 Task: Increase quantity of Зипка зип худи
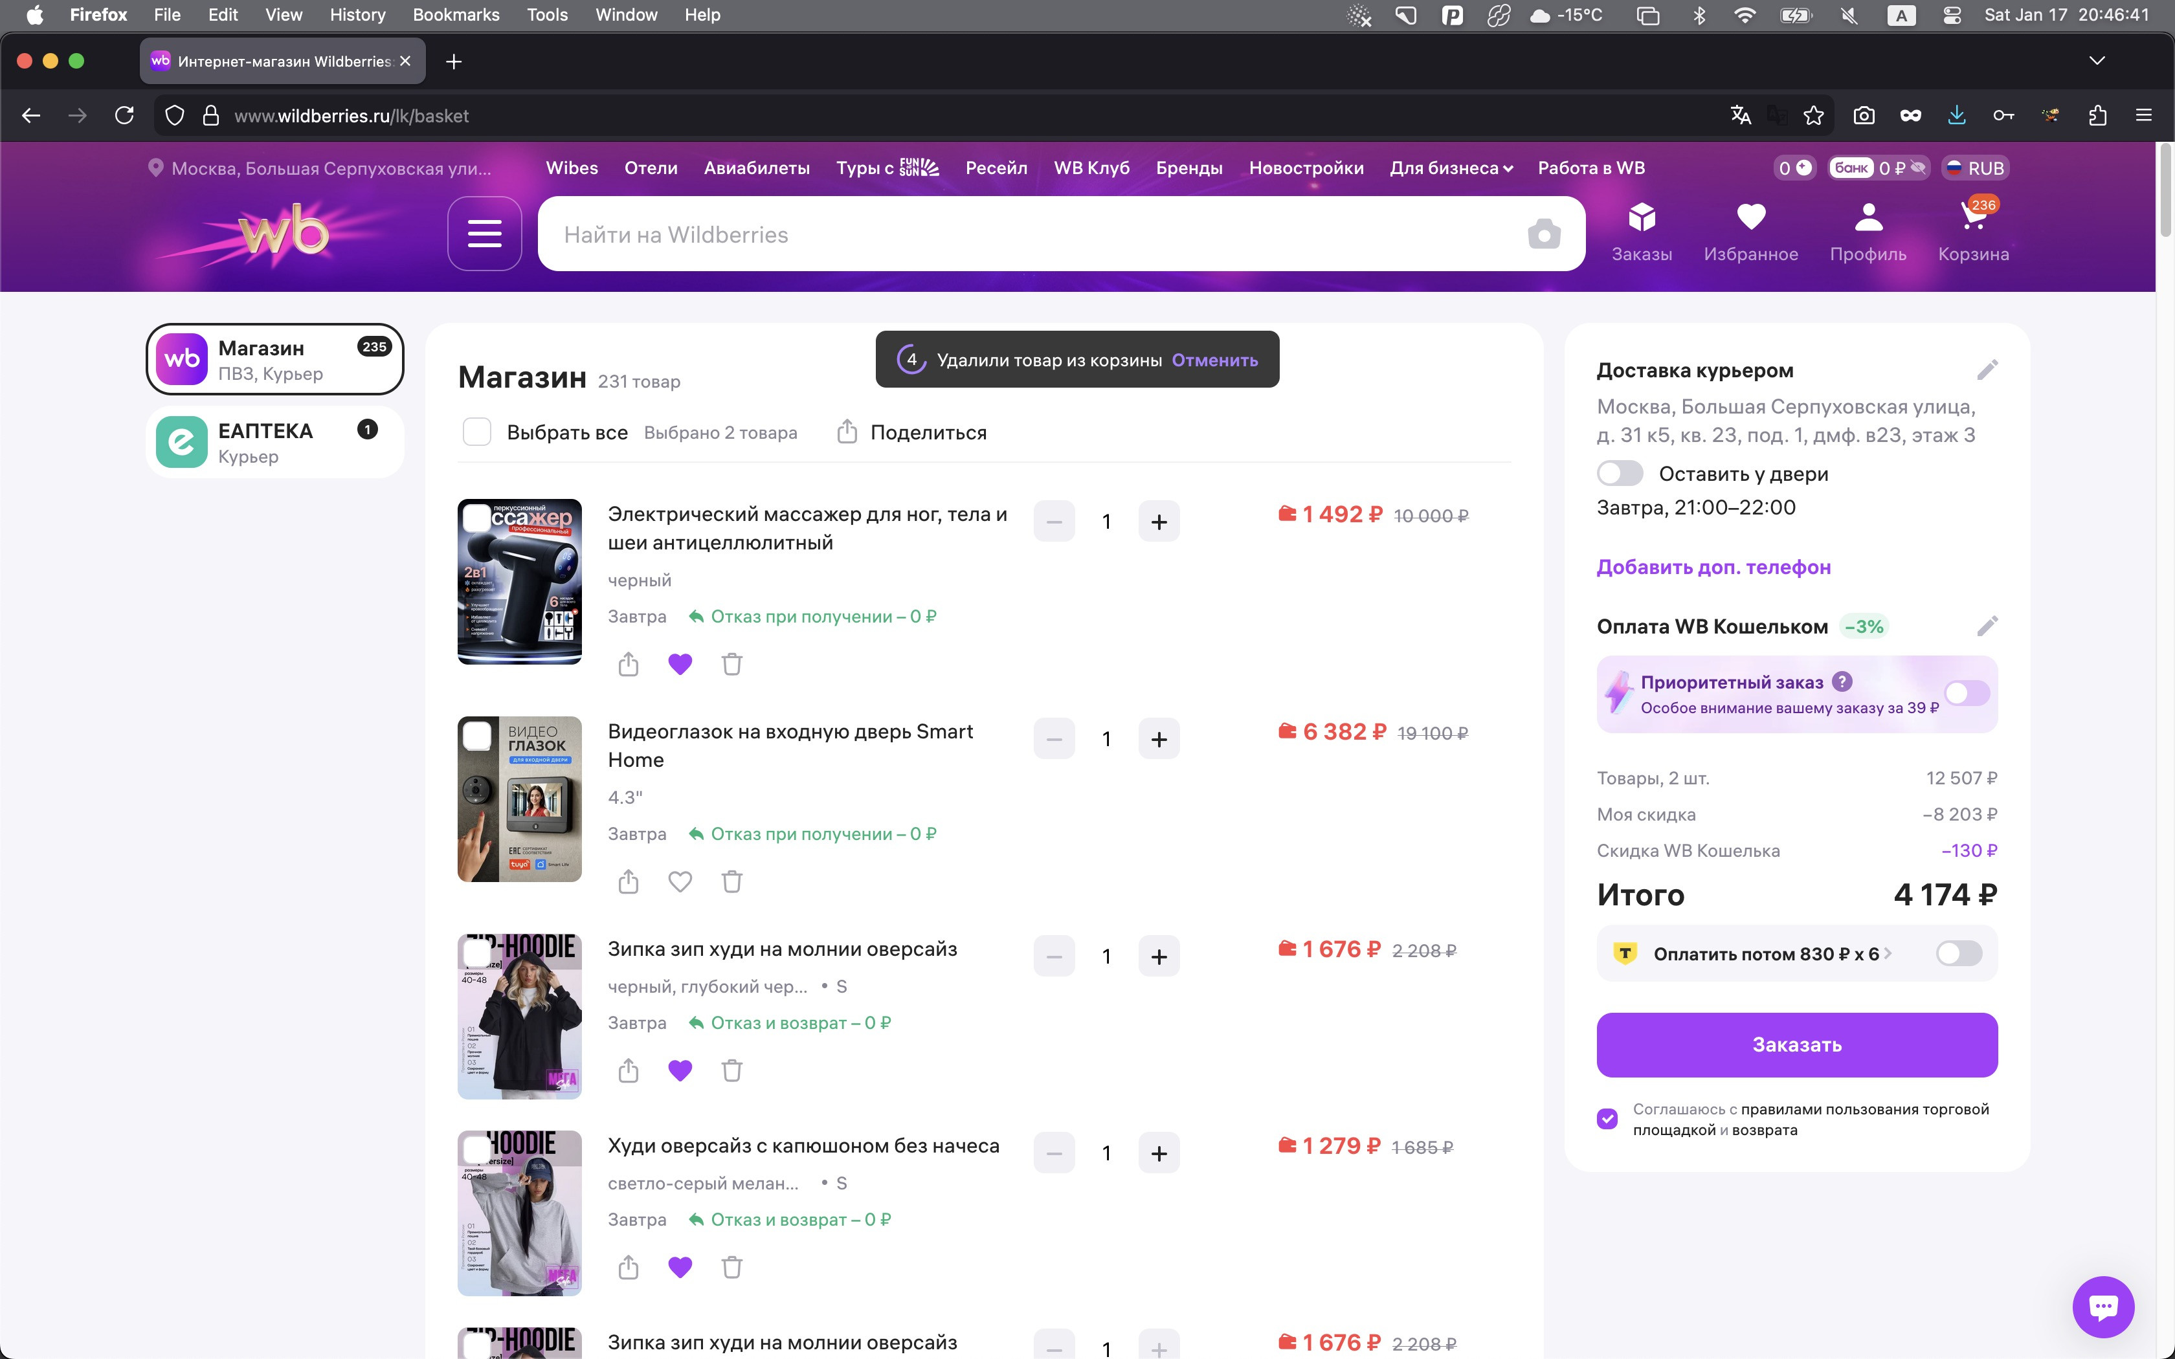pyautogui.click(x=1159, y=956)
